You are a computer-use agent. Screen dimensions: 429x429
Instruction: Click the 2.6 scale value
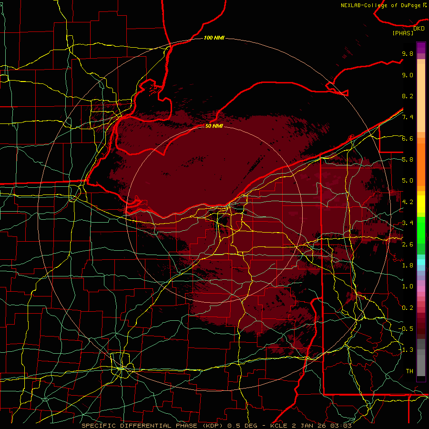pos(408,245)
